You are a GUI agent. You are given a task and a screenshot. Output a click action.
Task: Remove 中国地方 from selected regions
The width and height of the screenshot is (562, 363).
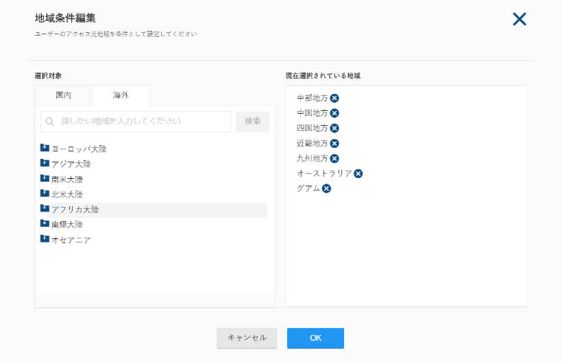pos(334,113)
